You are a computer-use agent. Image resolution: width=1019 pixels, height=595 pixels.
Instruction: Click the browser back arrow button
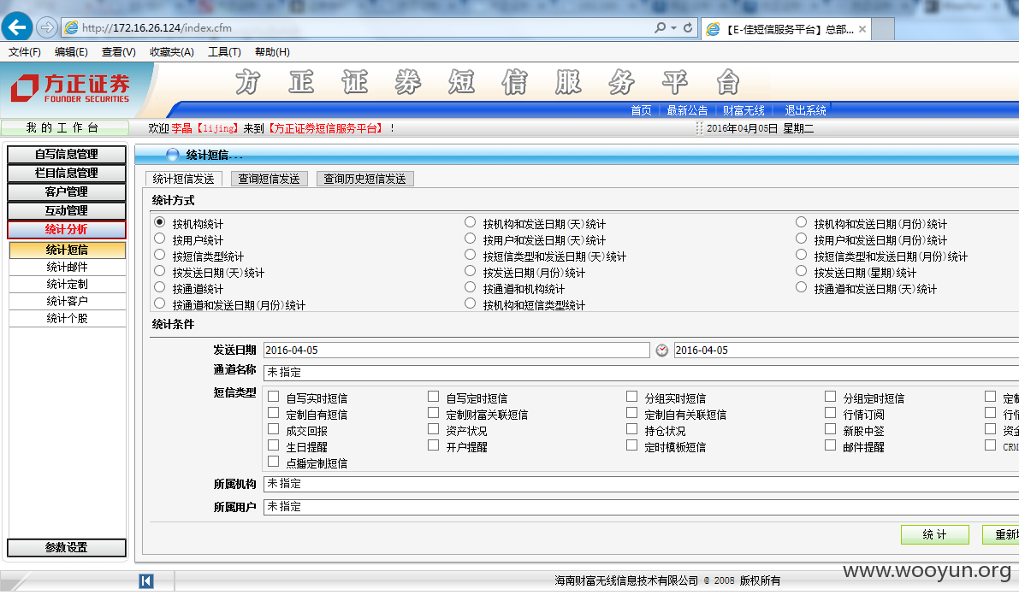(18, 28)
